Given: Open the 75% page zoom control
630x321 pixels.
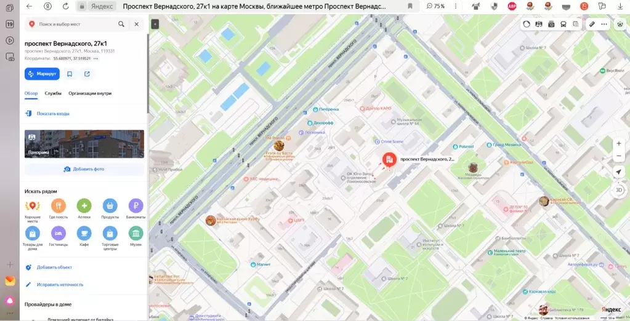Looking at the screenshot, I should coord(435,6).
